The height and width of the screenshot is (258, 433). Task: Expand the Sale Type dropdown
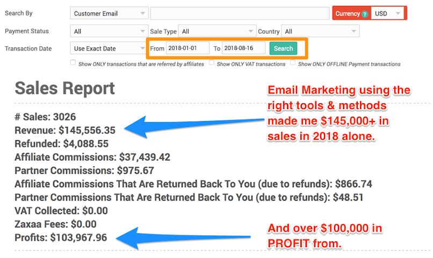click(217, 32)
